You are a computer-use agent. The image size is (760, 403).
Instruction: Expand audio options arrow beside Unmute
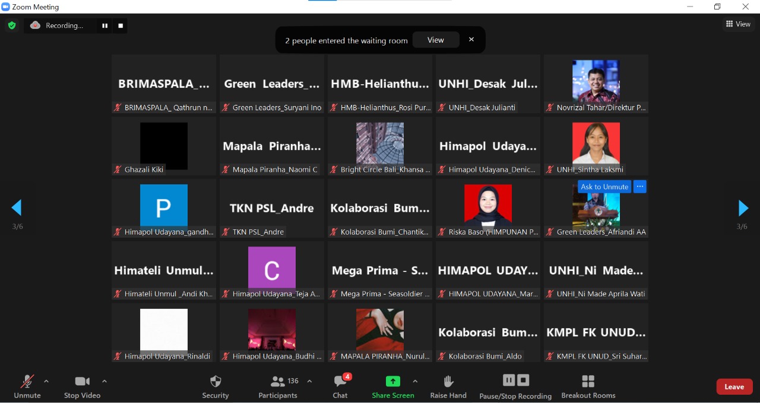(x=46, y=381)
